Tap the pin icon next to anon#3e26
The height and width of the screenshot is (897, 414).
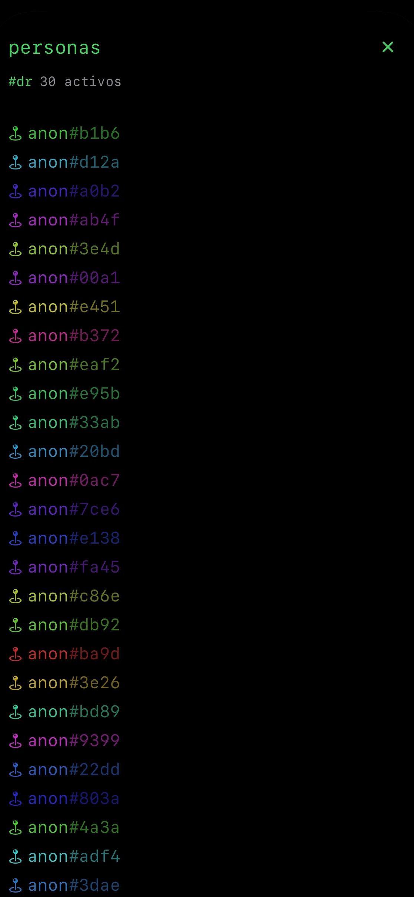coord(15,683)
